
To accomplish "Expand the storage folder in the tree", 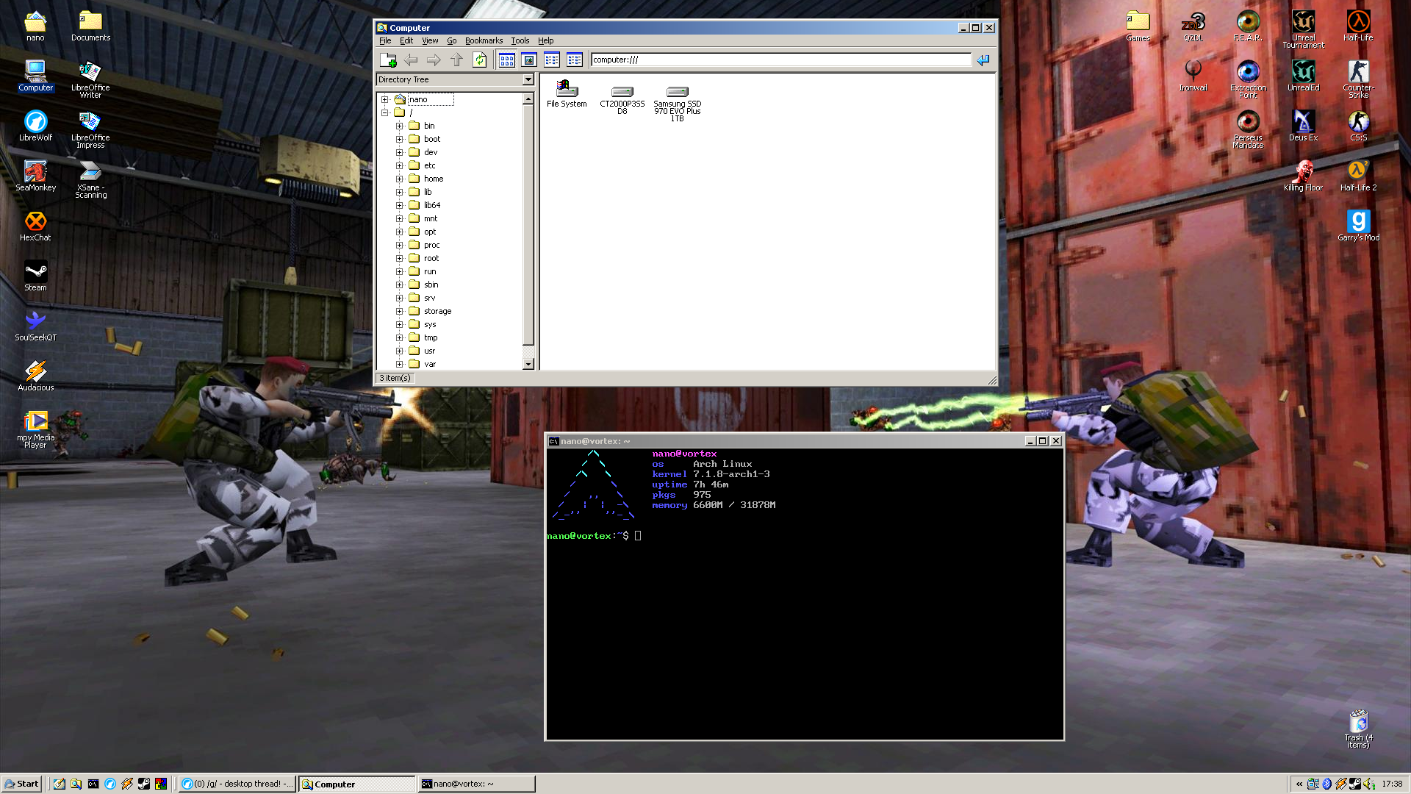I will tap(400, 311).
